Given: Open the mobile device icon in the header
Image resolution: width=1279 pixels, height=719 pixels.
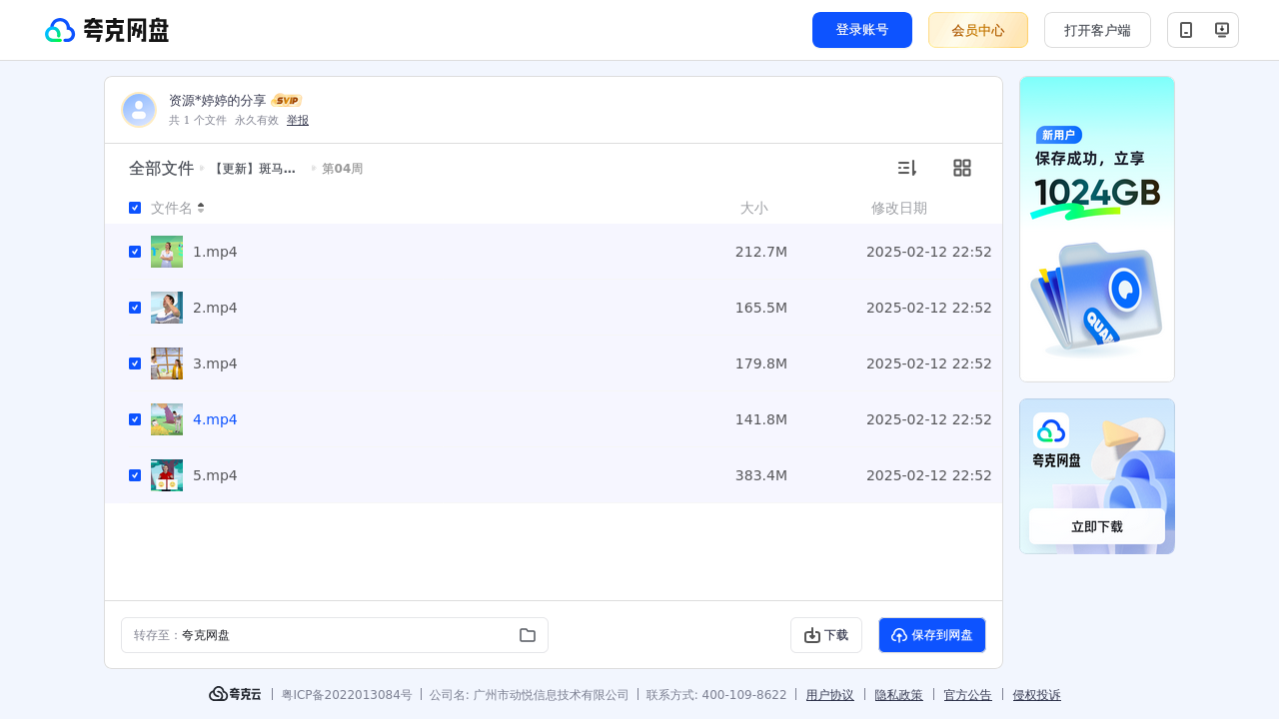Looking at the screenshot, I should pos(1186,30).
